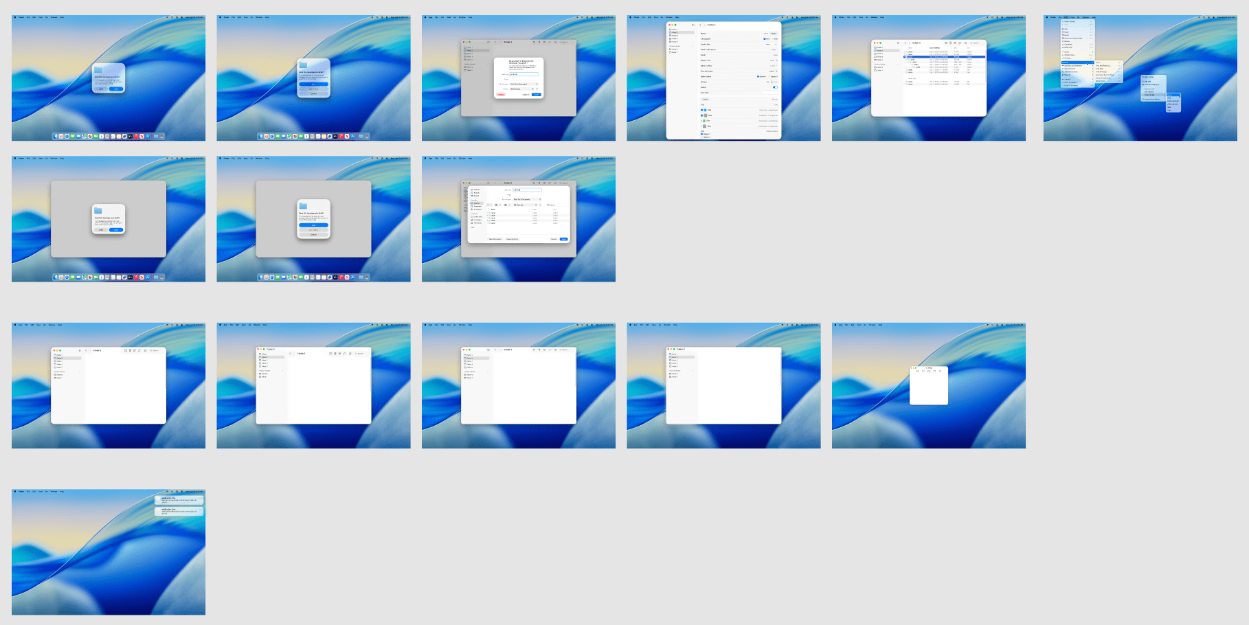Click highlighted Find item in open Edit menu

coord(1078,62)
